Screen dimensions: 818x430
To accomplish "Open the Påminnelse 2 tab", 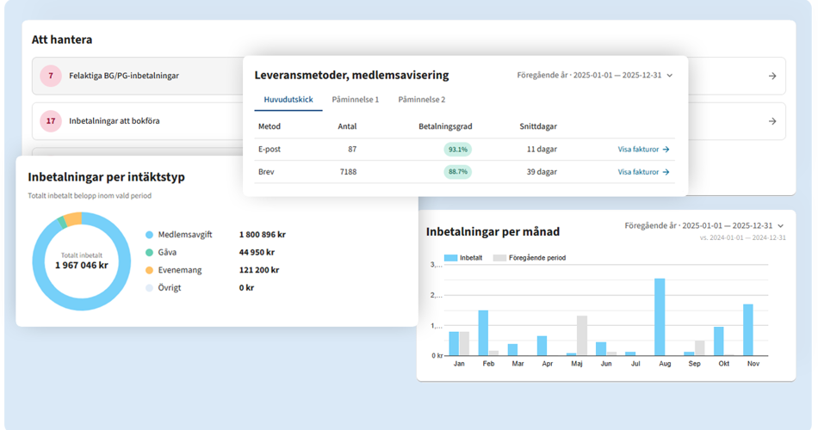I will tap(422, 100).
